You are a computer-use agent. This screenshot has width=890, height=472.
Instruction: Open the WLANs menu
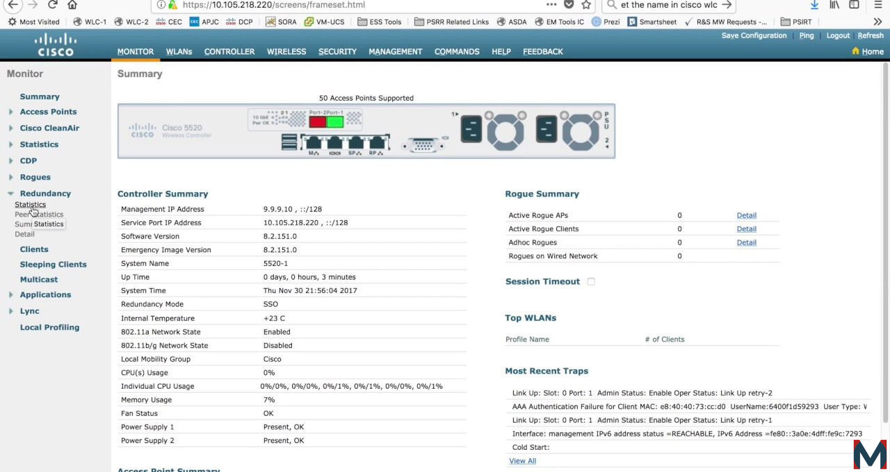[179, 51]
